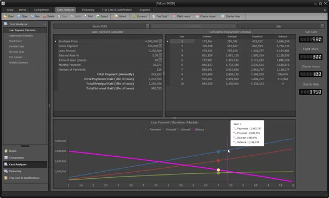The width and height of the screenshot is (329, 198).
Task: Click the Balance column header in schedule
Action: [282, 37]
